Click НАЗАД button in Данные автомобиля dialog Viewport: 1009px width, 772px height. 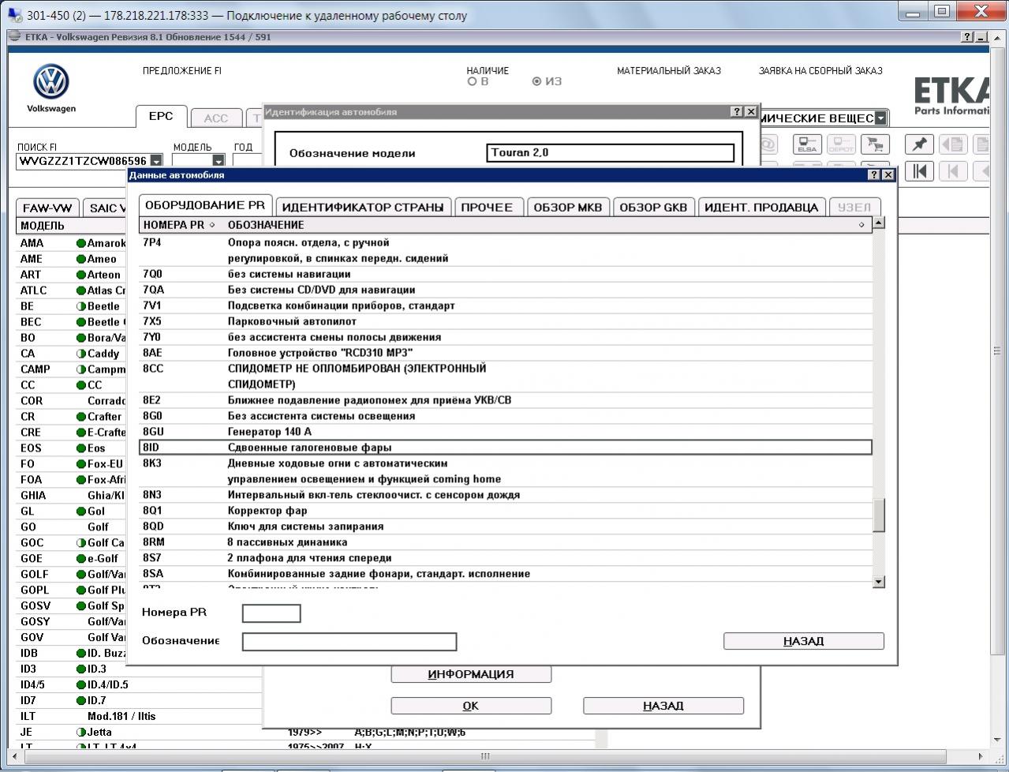[804, 641]
